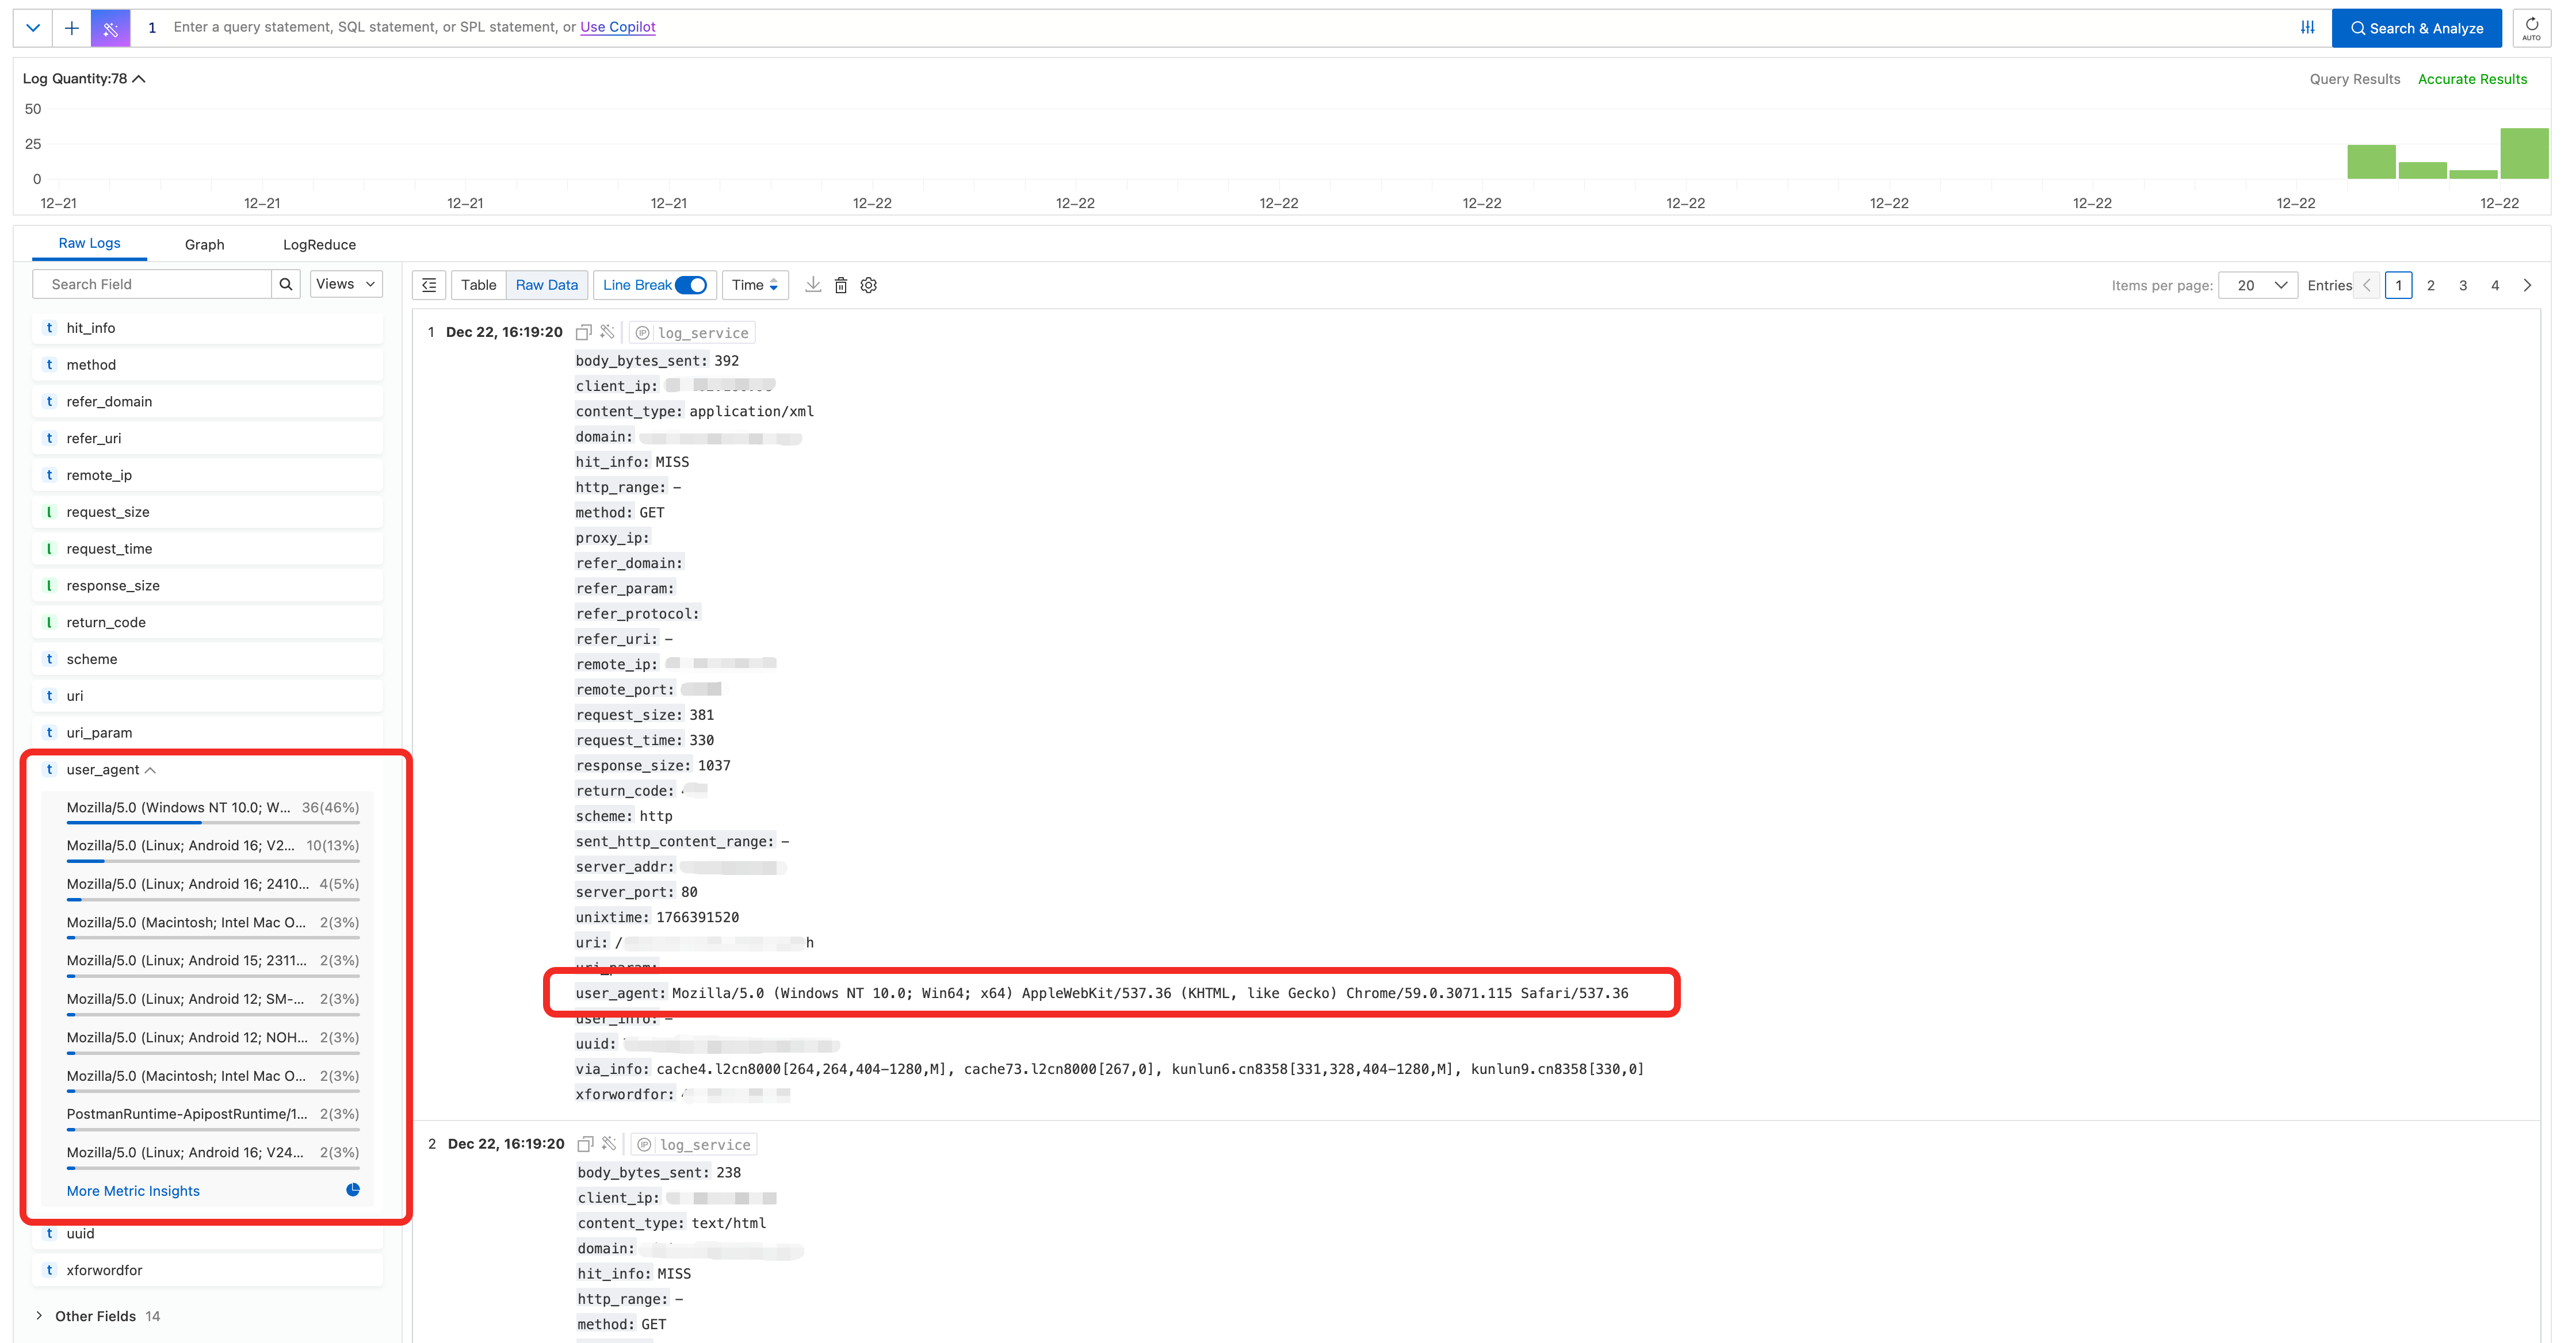The image size is (2576, 1343).
Task: Expand the Other Fields section
Action: (95, 1316)
